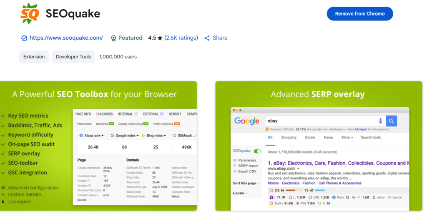This screenshot has height=214, width=427.
Task: Open the Alexa rank dropdown arrow
Action: coord(103,136)
